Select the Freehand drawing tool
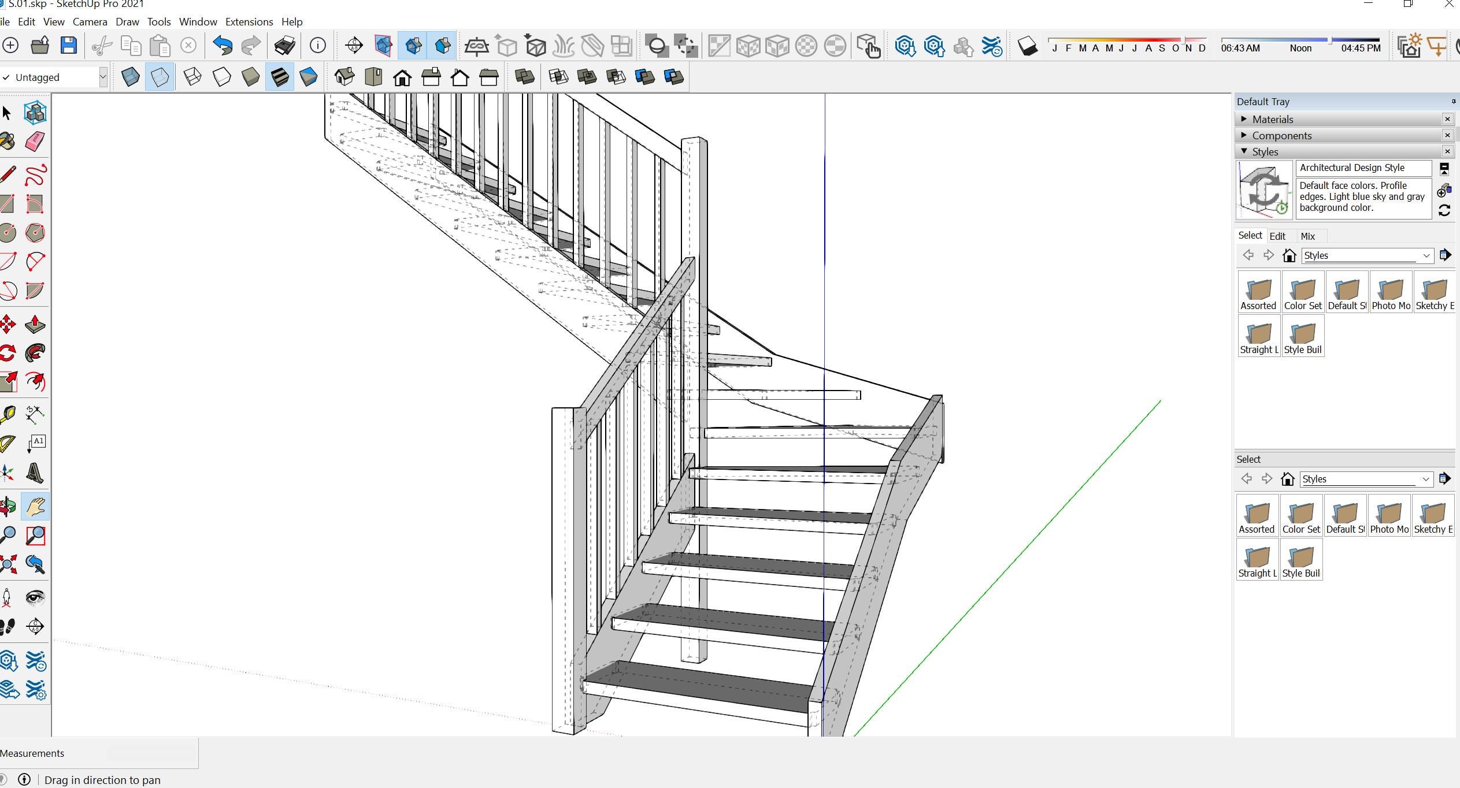 point(35,174)
